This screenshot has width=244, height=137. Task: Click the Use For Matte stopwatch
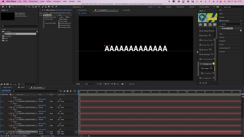[x=43, y=19]
